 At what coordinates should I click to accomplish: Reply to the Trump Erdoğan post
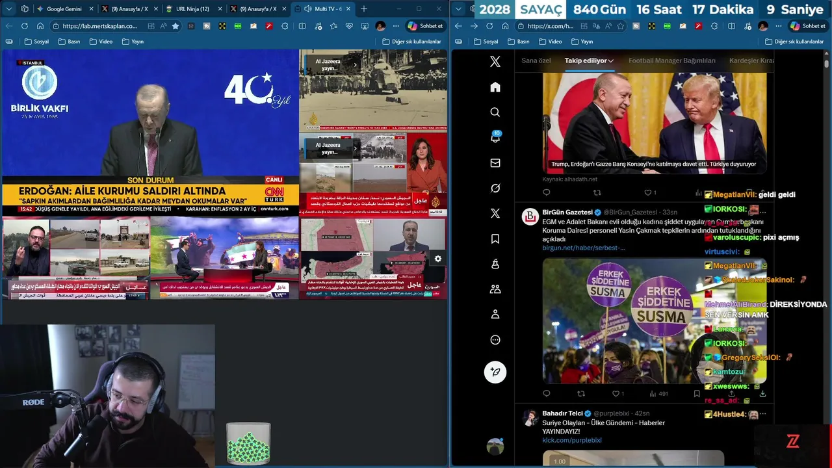(x=546, y=192)
